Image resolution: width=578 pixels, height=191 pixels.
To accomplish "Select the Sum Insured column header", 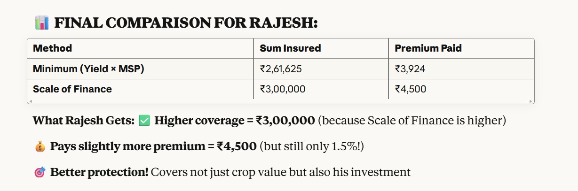I will [290, 48].
